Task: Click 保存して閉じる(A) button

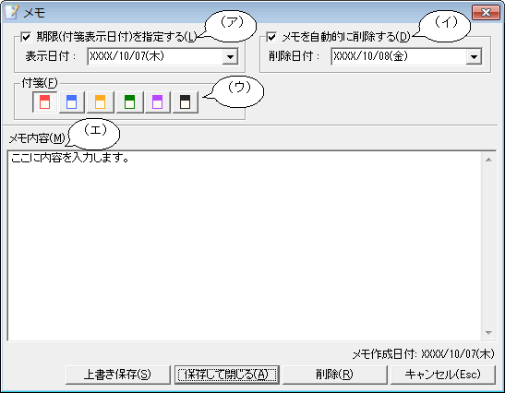Action: [x=227, y=375]
